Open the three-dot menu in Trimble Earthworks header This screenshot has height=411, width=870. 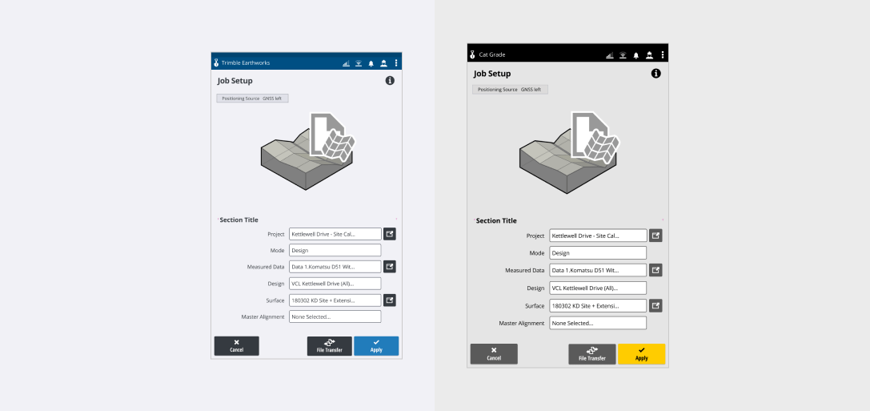395,63
